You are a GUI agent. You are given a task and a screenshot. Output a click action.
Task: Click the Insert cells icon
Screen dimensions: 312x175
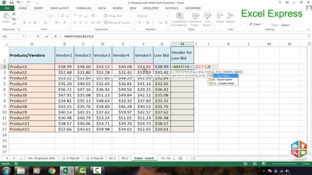click(220, 18)
